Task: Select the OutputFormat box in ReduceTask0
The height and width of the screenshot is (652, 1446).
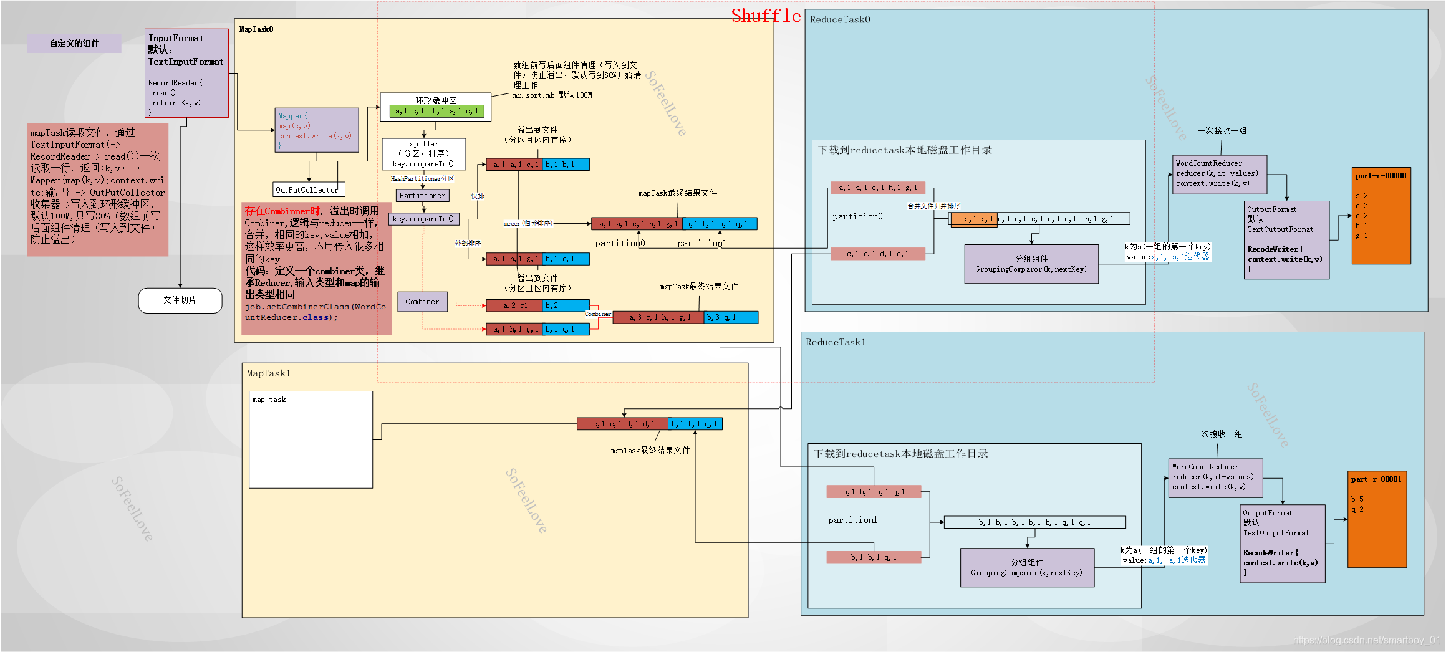Action: 1287,240
